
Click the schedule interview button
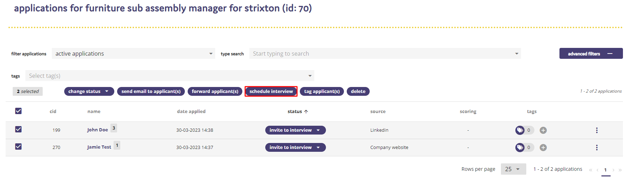click(x=271, y=92)
